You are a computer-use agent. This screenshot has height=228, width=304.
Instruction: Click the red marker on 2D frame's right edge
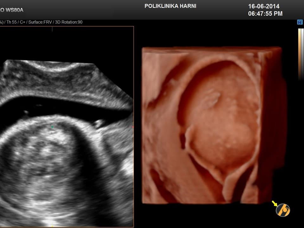[x=133, y=127]
